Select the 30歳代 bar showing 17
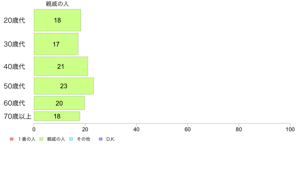The height and width of the screenshot is (184, 297). (x=56, y=44)
